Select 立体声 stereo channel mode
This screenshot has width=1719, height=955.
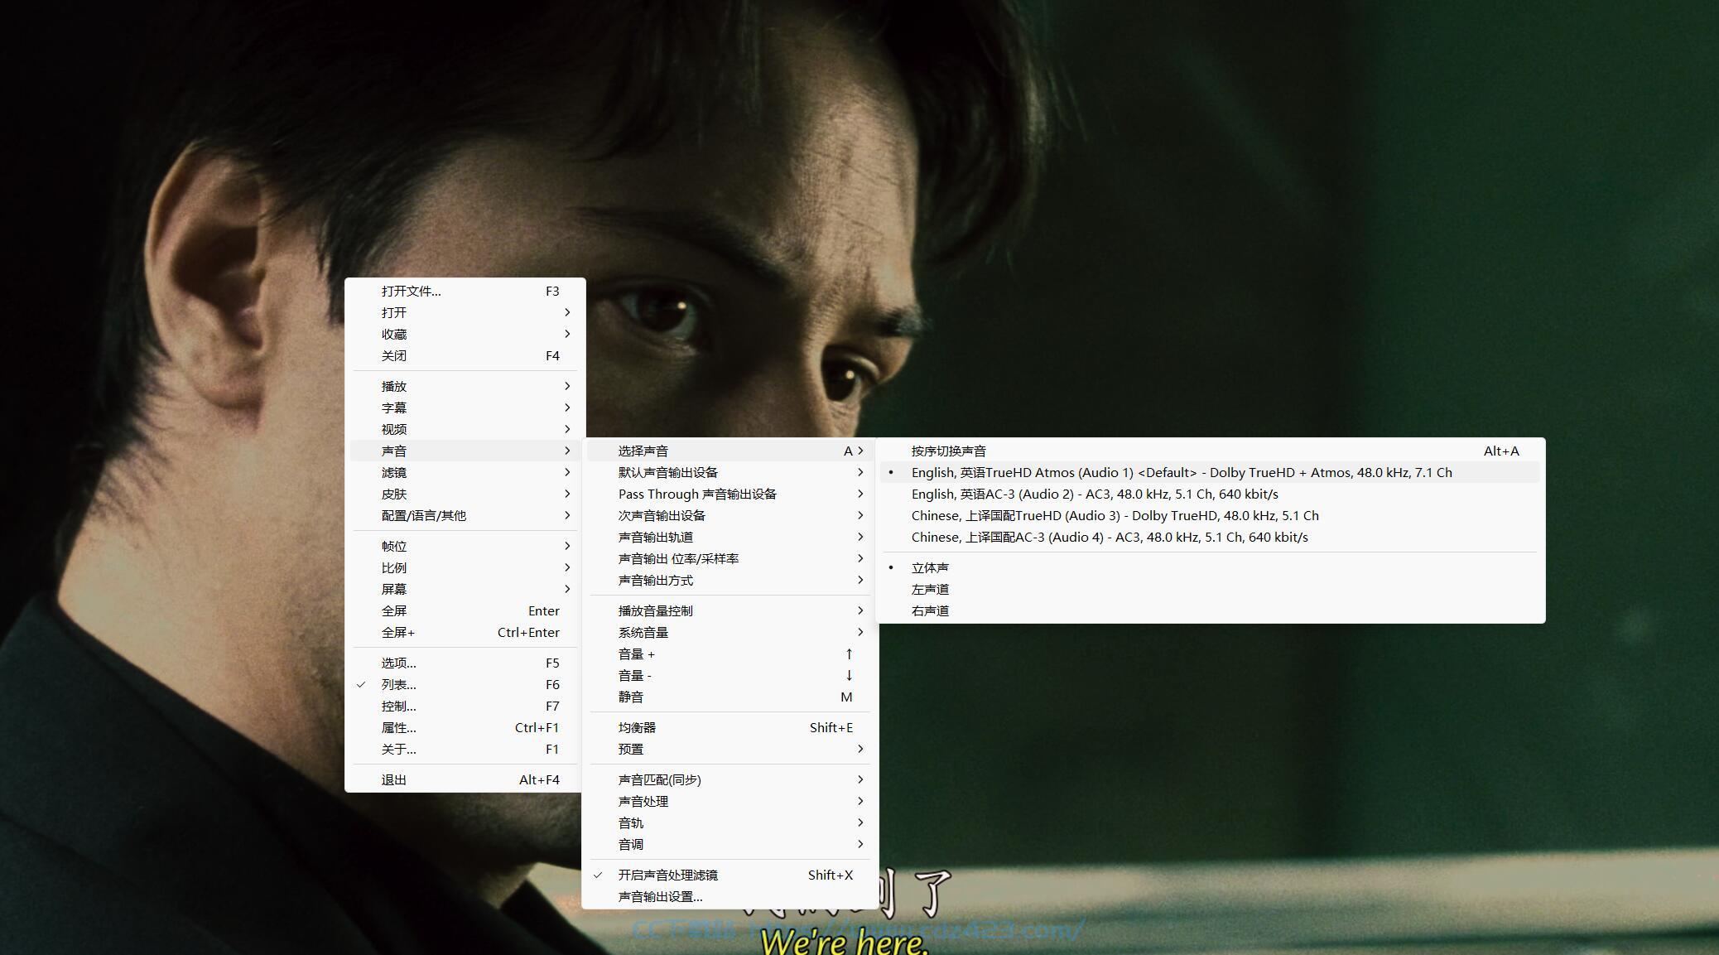1211,567
